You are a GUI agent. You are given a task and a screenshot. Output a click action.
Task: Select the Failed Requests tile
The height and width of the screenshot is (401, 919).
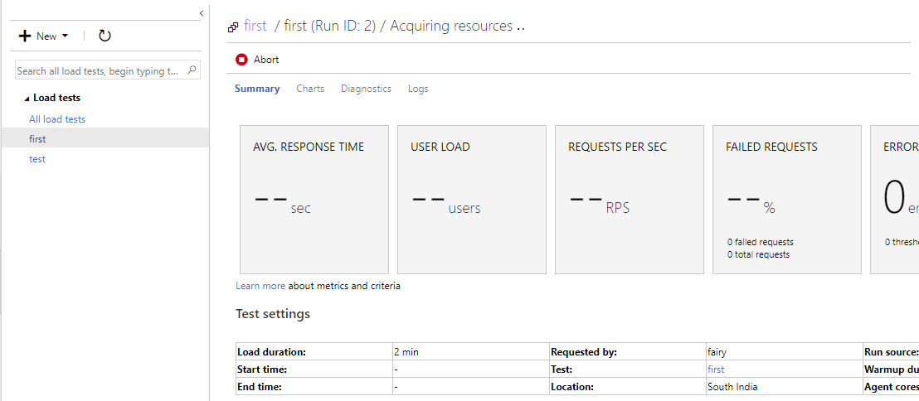click(x=787, y=199)
